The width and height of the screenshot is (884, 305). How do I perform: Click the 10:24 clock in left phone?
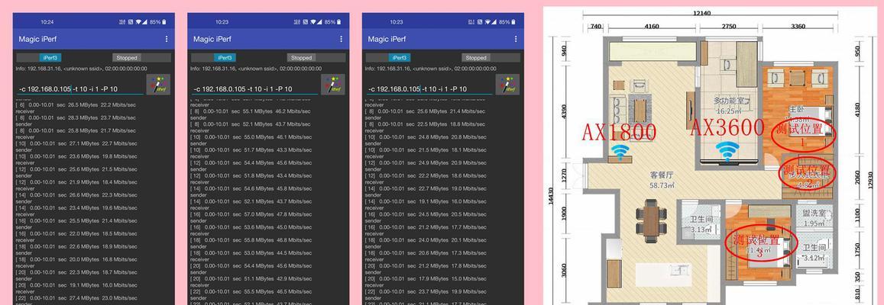47,22
